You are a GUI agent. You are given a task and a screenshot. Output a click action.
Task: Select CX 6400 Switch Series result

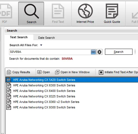click(x=72, y=91)
